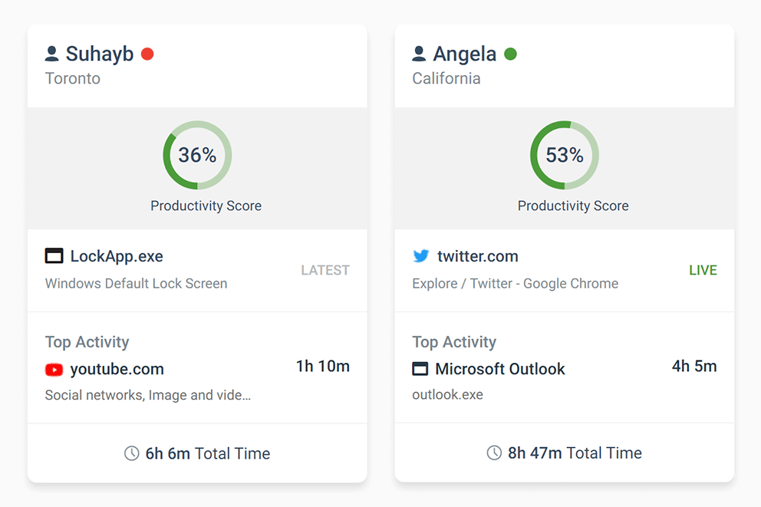
Task: Toggle Suhayb's red offline status indicator
Action: (x=147, y=54)
